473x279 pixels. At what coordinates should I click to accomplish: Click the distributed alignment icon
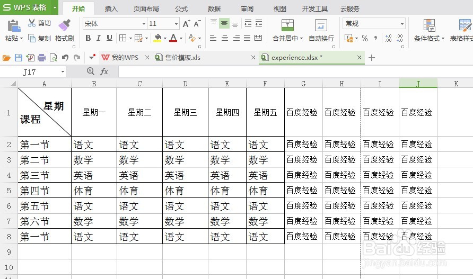pos(258,38)
